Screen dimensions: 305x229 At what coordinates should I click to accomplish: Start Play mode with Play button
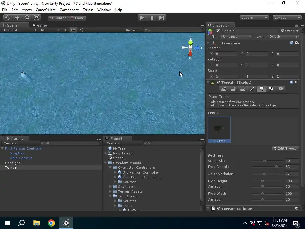point(142,18)
